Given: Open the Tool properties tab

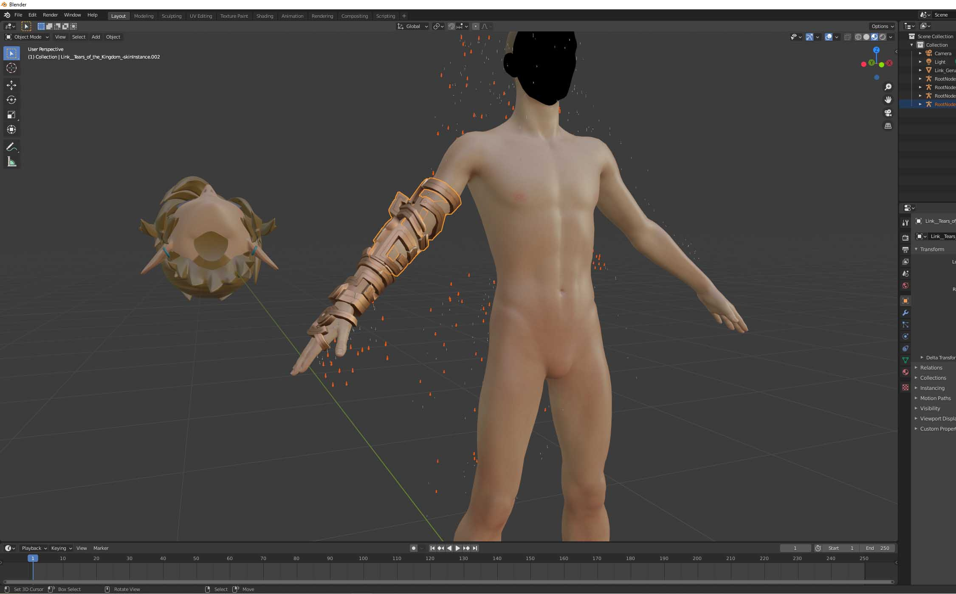Looking at the screenshot, I should [x=905, y=222].
